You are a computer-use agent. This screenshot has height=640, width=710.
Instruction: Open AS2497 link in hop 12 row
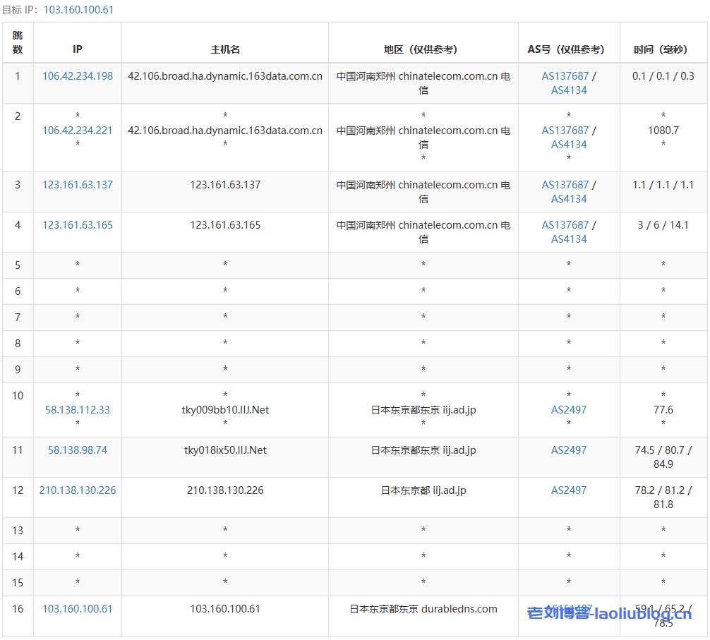click(569, 490)
